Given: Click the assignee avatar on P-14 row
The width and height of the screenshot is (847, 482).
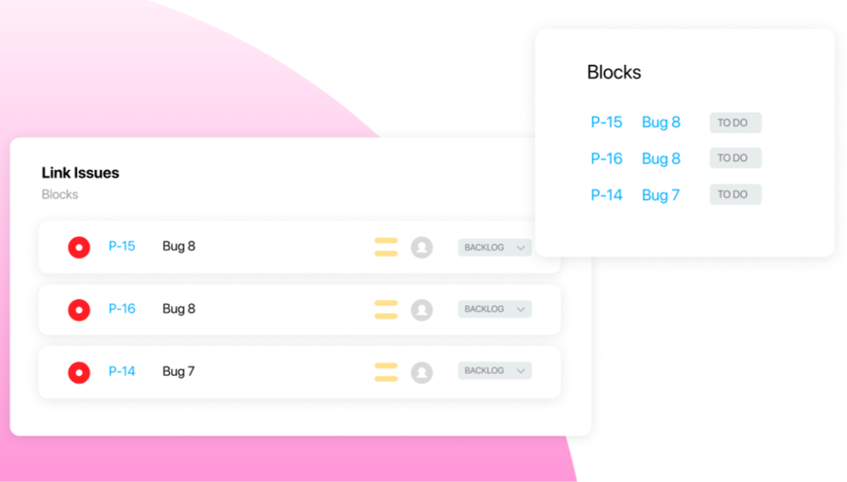Looking at the screenshot, I should coord(421,372).
